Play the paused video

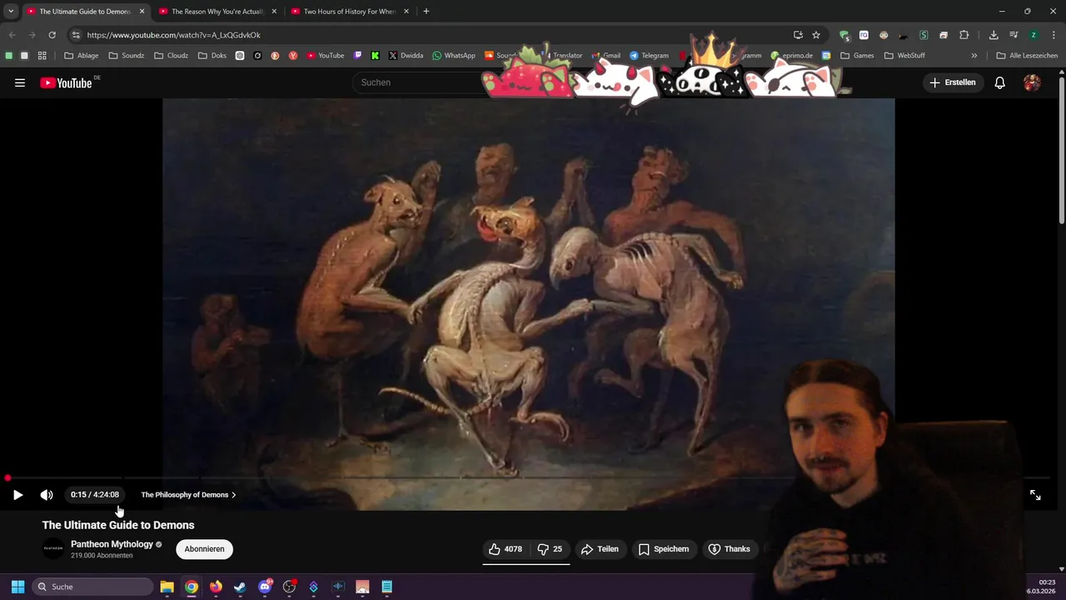(17, 495)
